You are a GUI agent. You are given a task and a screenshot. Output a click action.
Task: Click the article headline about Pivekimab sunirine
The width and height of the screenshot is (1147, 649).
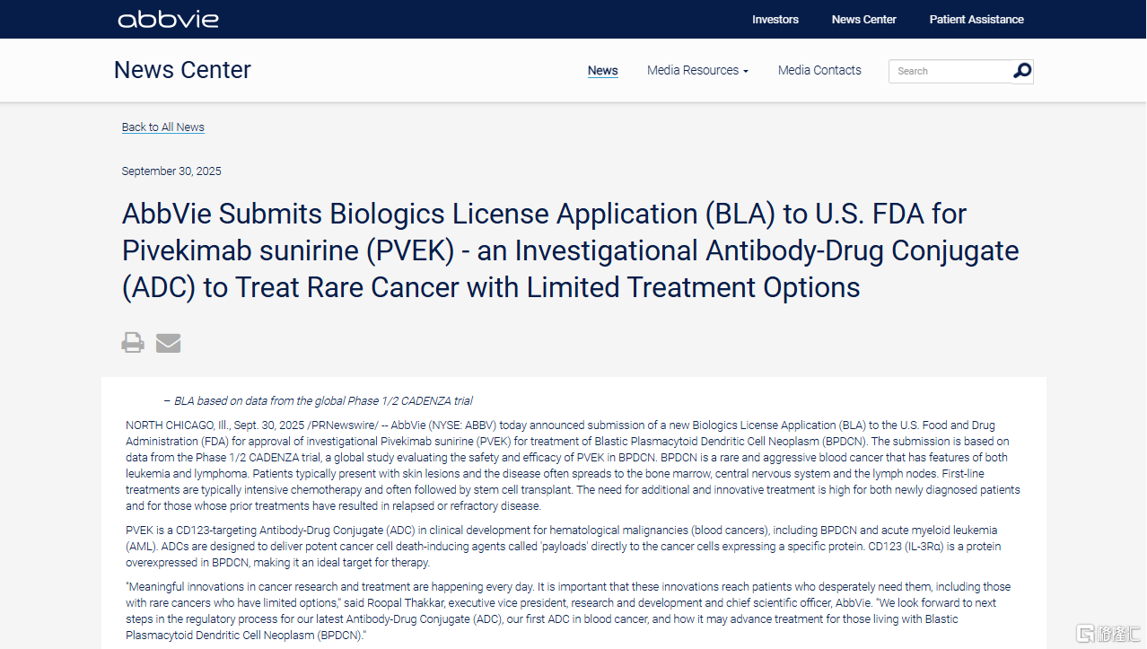click(x=571, y=250)
